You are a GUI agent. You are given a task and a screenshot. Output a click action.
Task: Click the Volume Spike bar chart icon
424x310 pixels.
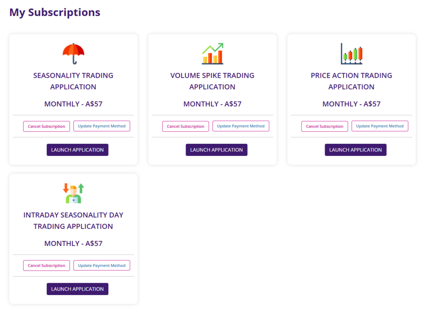[212, 54]
